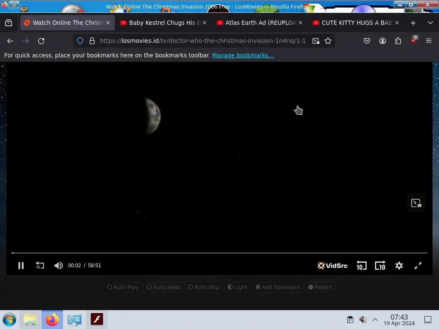
Task: Open the 07:43 clock and date
Action: point(399,320)
